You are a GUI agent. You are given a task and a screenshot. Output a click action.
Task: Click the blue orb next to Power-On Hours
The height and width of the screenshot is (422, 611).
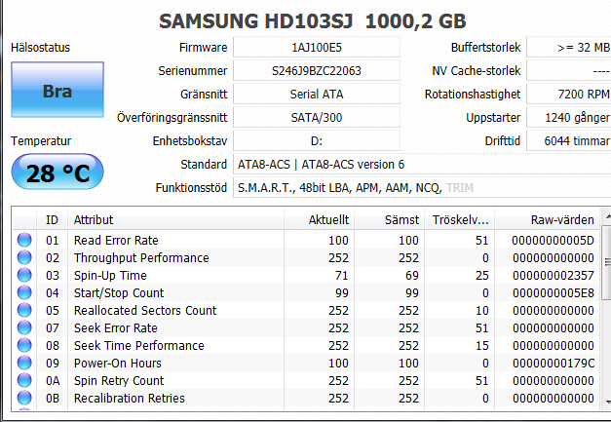(x=24, y=363)
